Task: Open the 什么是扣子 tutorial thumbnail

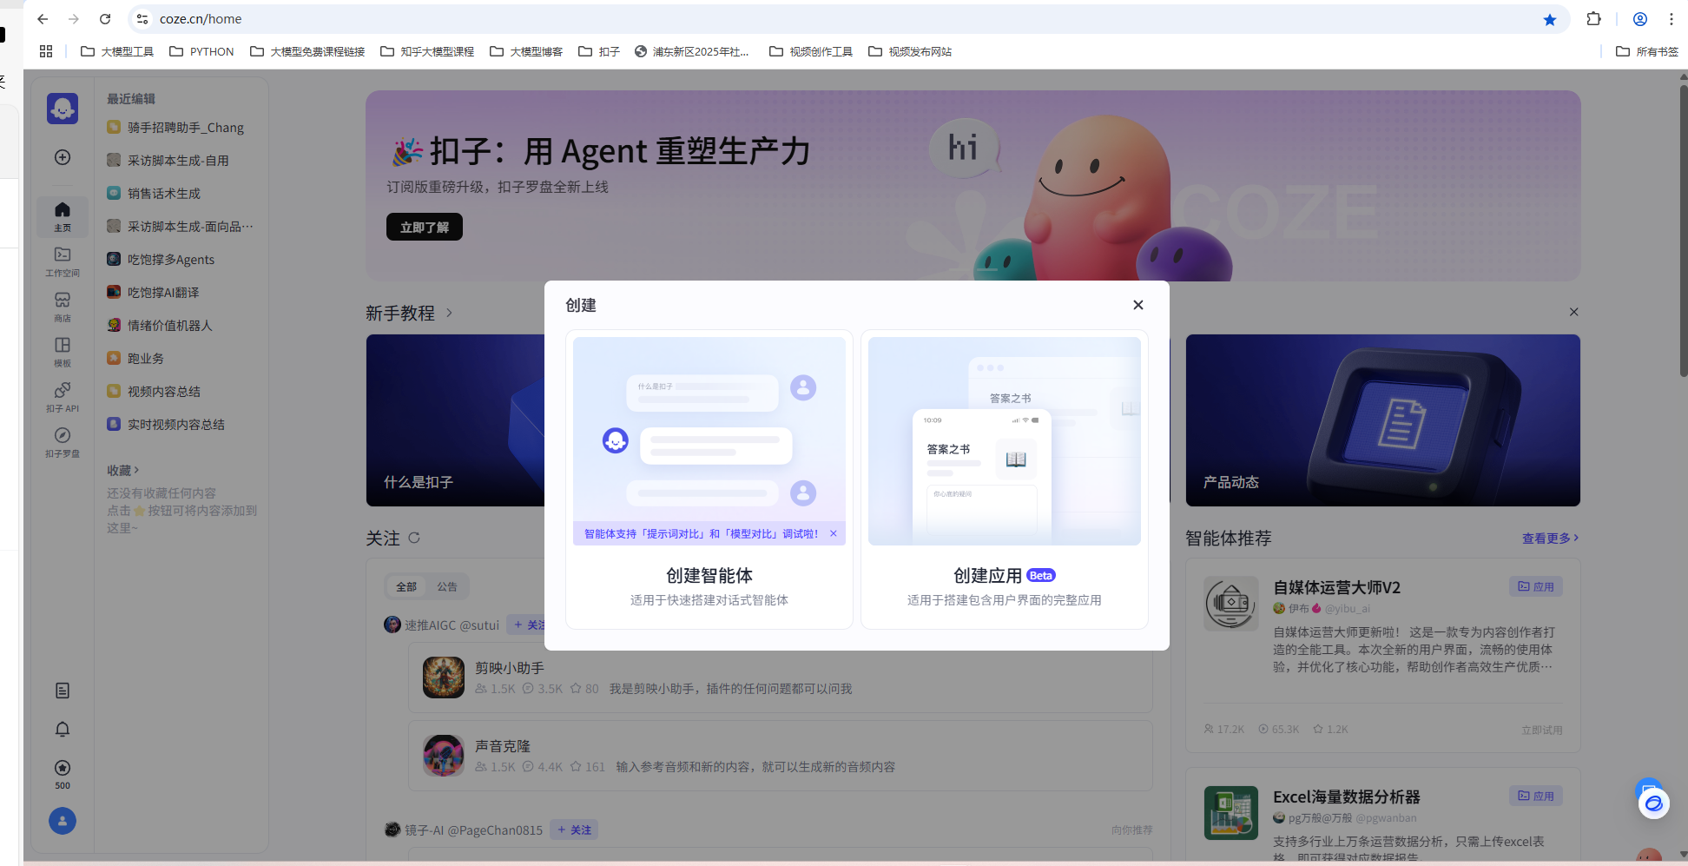Action: pyautogui.click(x=455, y=420)
